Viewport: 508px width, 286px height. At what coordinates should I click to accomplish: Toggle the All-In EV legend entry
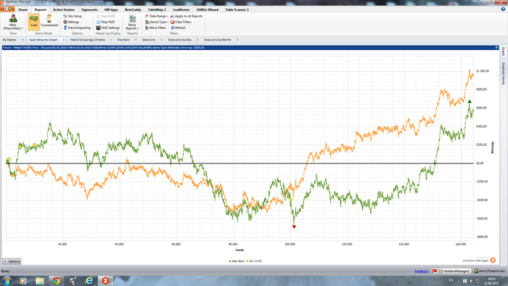(254, 261)
